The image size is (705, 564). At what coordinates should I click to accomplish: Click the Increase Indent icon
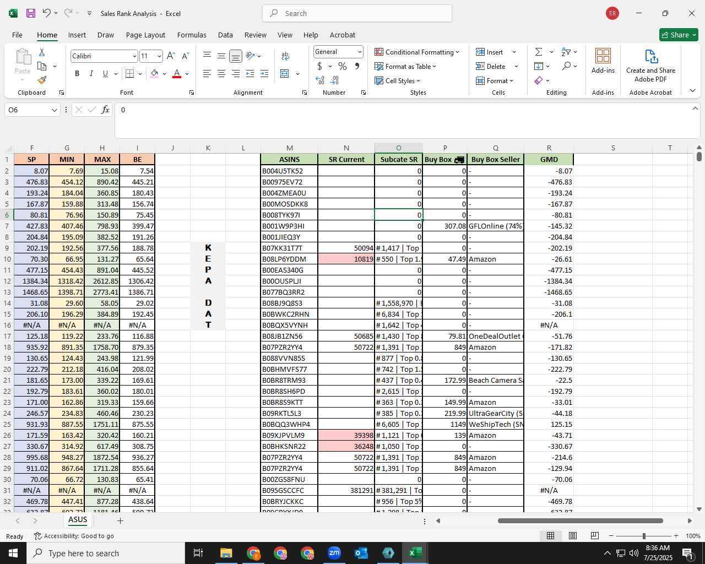[264, 73]
